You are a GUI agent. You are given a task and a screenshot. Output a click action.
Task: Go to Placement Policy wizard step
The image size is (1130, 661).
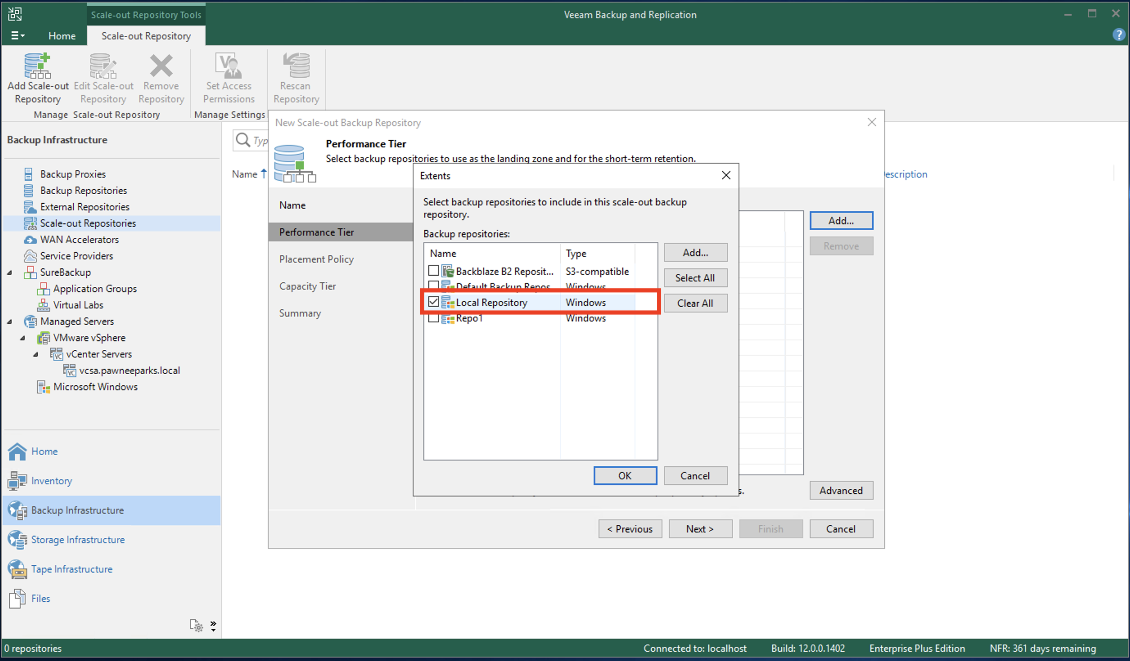[x=316, y=259]
